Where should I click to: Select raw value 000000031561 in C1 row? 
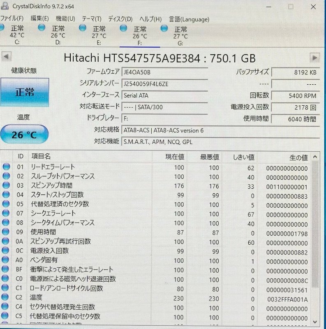[287, 290]
